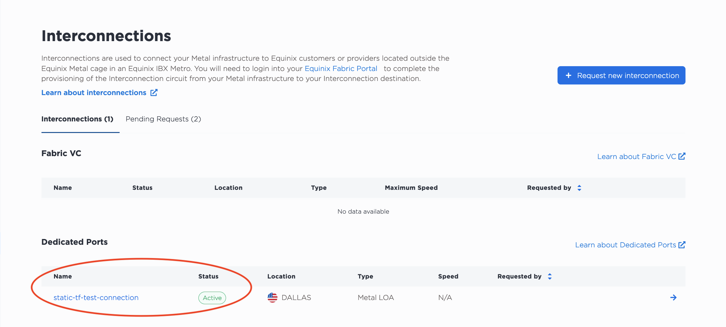This screenshot has height=327, width=726.
Task: Click external-link icon next to Learn about Dedicated Ports
Action: click(x=682, y=245)
